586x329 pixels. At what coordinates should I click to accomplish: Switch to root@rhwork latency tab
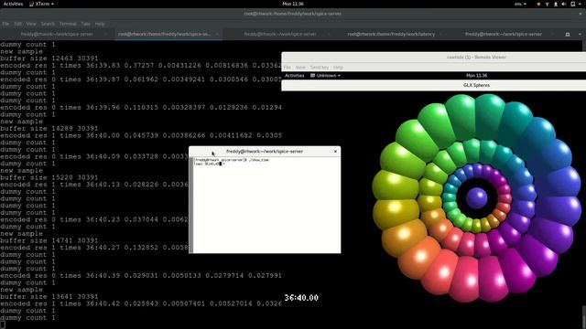pyautogui.click(x=391, y=34)
